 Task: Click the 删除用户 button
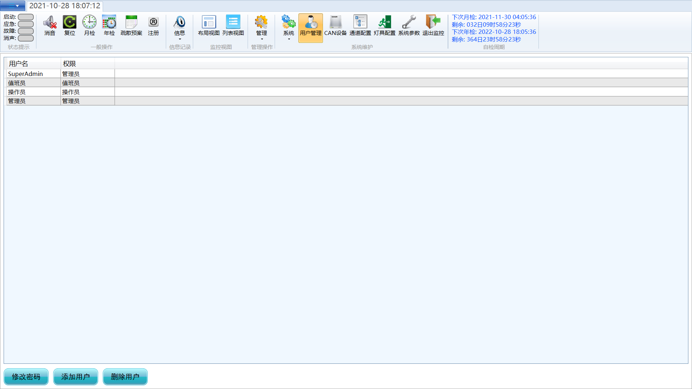125,377
